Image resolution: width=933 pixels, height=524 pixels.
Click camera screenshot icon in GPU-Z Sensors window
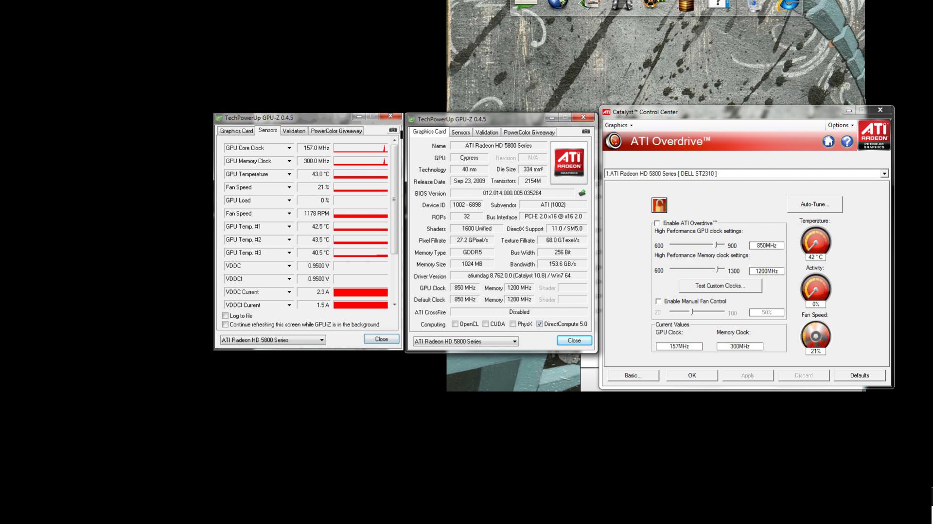point(393,130)
